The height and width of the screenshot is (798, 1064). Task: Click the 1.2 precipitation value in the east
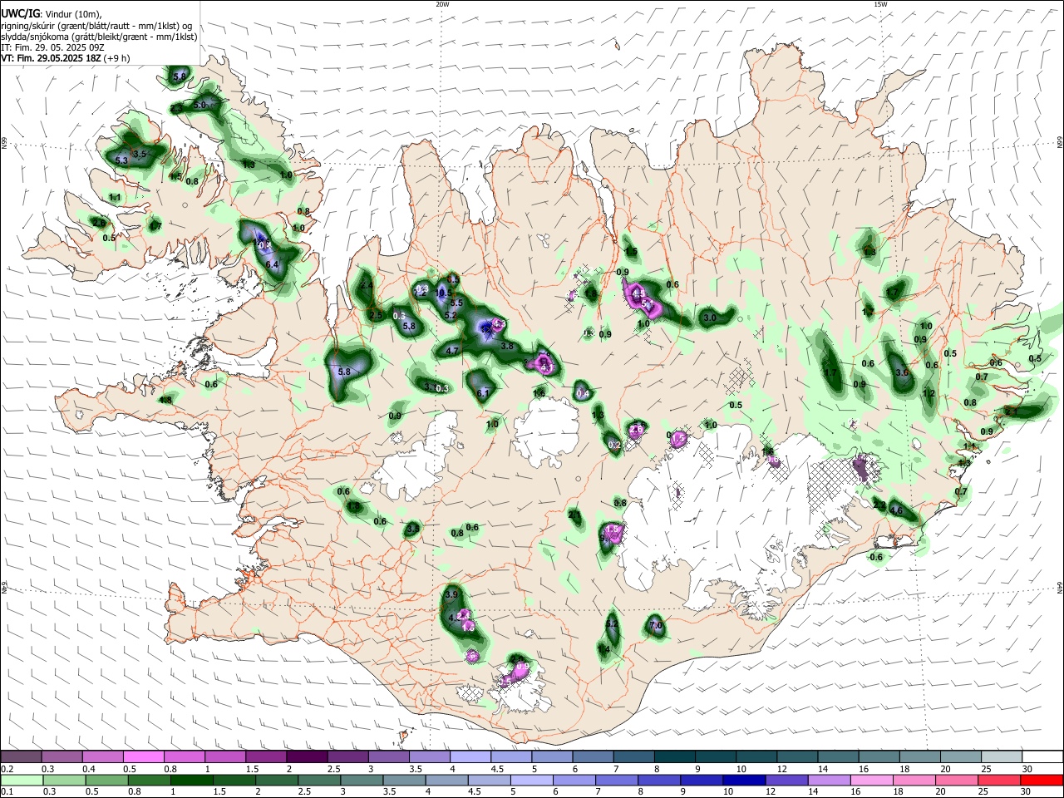click(929, 394)
